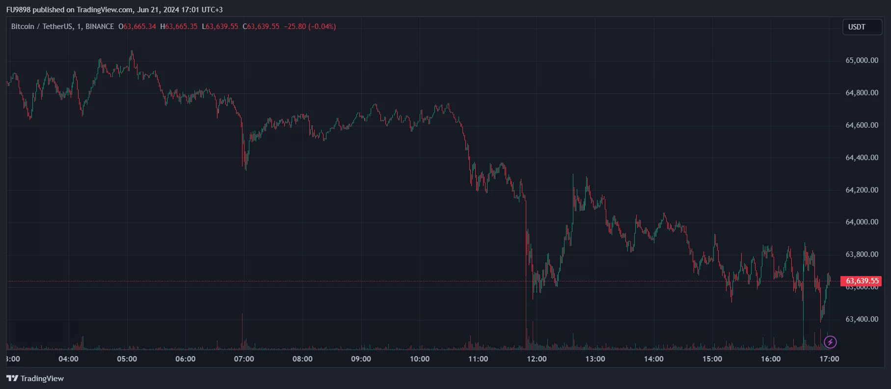Click the 64,400.00 price scale mark

click(x=862, y=158)
